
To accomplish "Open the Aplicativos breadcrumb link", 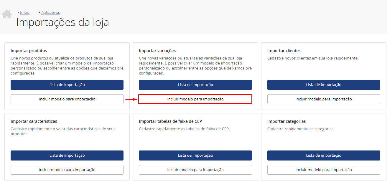I will point(50,12).
